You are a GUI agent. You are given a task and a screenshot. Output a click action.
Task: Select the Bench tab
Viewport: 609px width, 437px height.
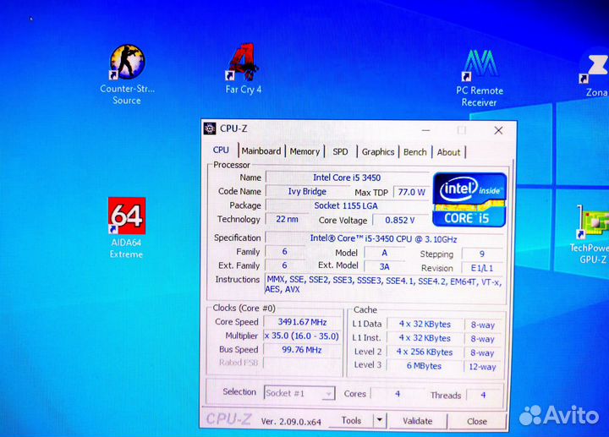pyautogui.click(x=415, y=151)
